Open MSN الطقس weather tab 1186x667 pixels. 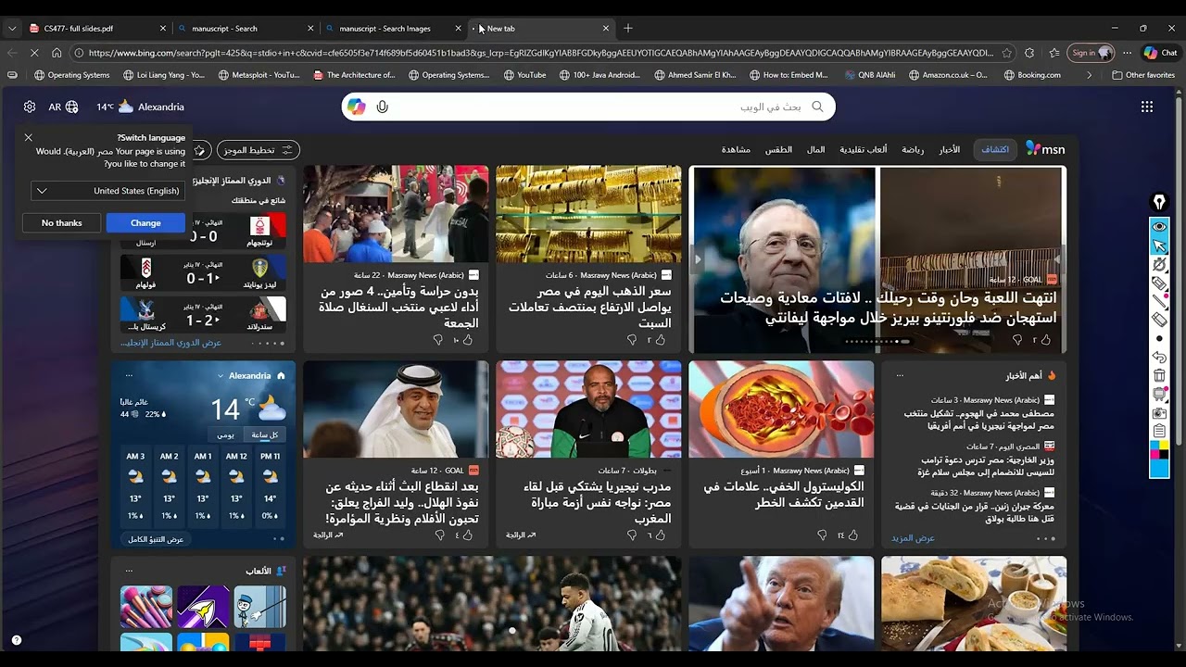click(778, 149)
